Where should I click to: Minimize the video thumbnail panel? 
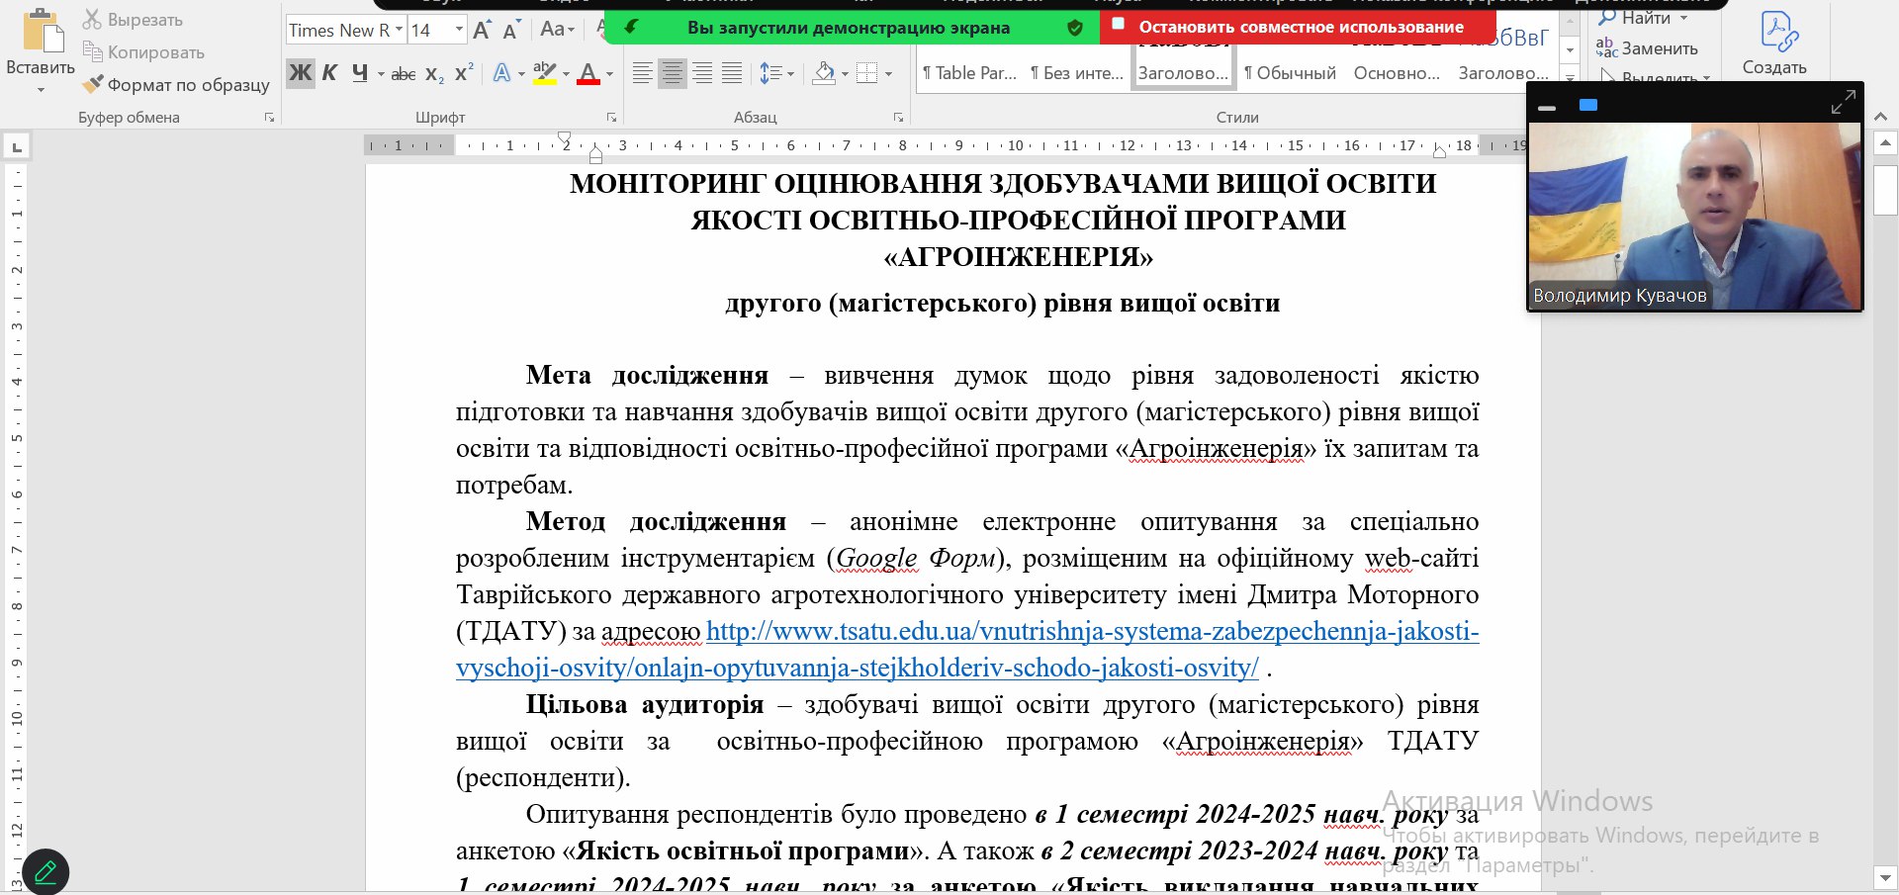click(1548, 107)
